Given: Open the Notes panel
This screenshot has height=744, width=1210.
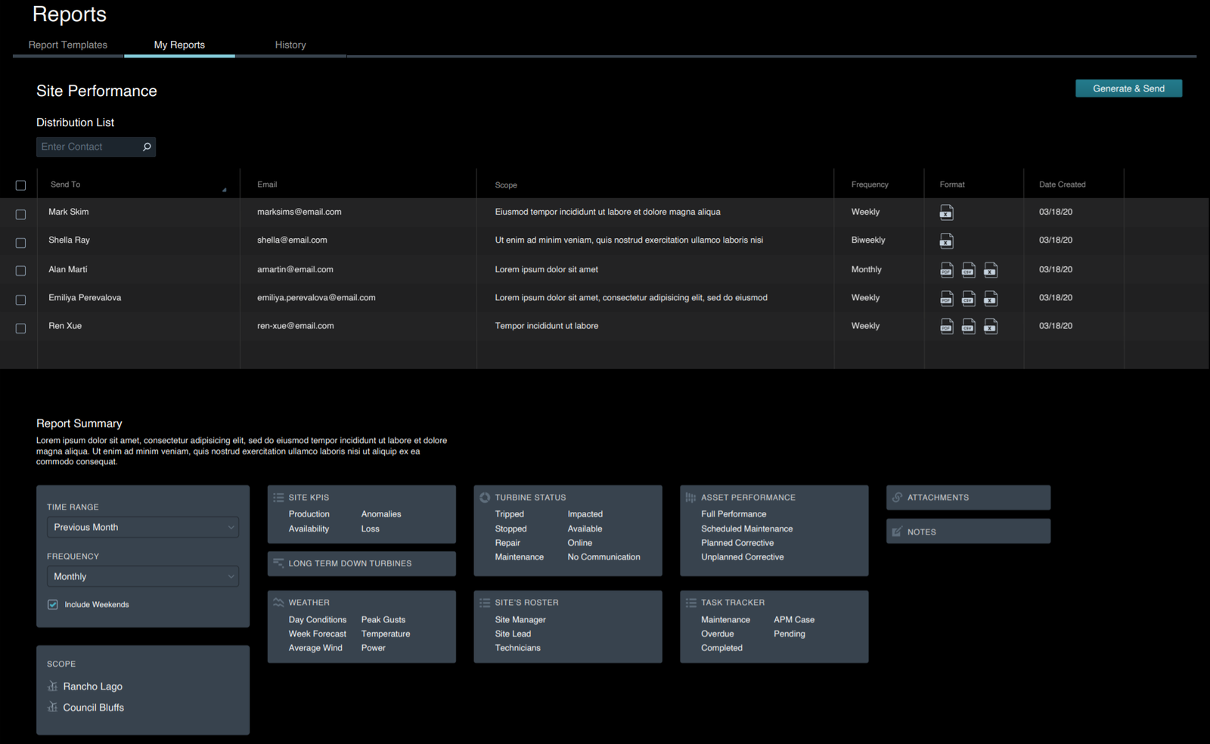Looking at the screenshot, I should point(968,532).
